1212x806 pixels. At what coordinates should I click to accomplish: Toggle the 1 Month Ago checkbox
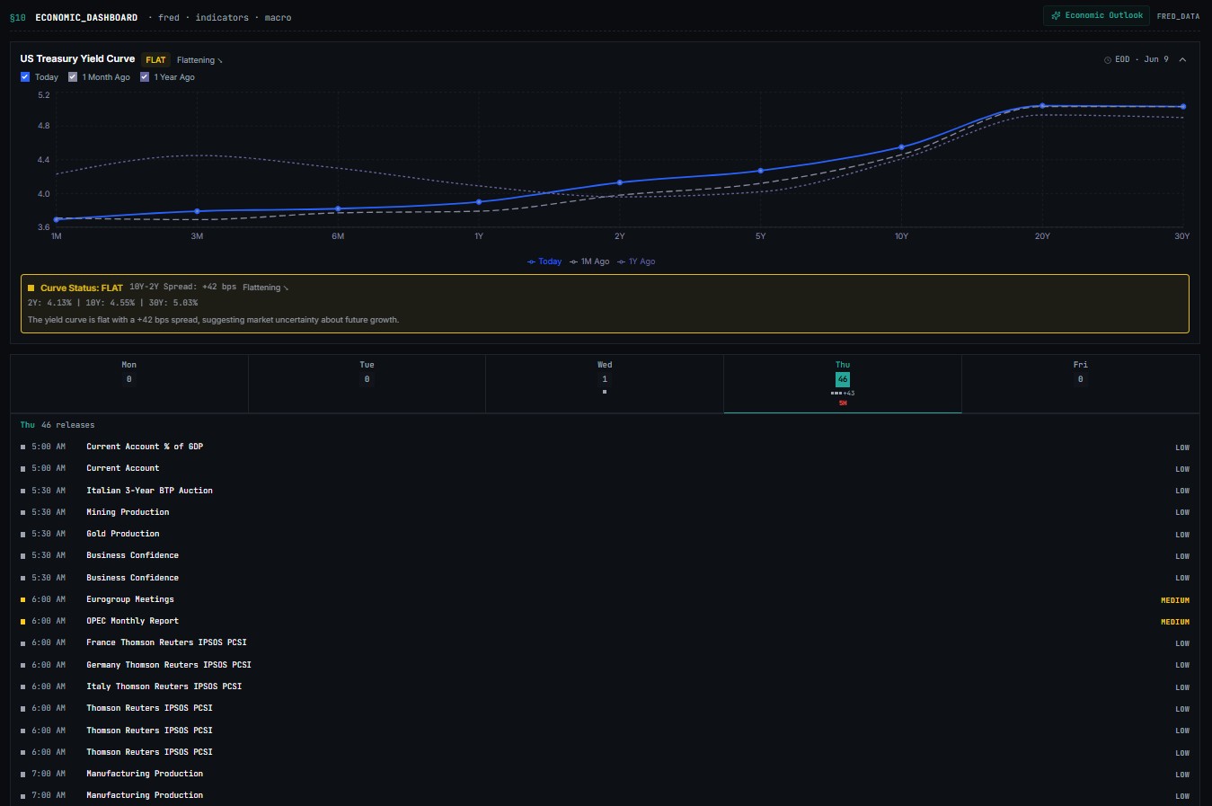tap(73, 77)
